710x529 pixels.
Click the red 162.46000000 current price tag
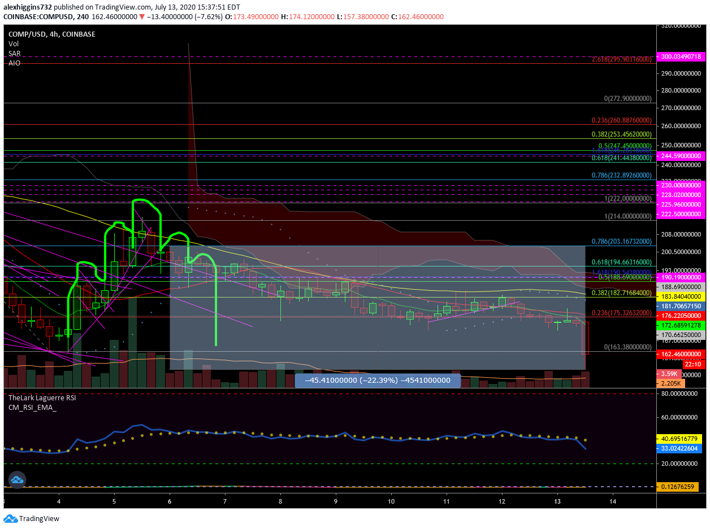click(x=682, y=354)
